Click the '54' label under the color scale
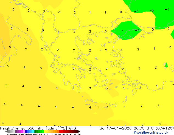 click(x=79, y=134)
